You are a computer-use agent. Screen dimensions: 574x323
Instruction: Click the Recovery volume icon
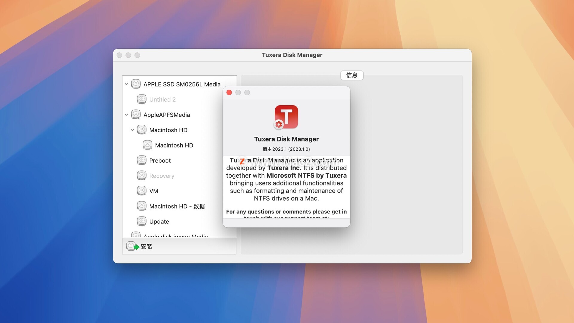click(x=142, y=176)
